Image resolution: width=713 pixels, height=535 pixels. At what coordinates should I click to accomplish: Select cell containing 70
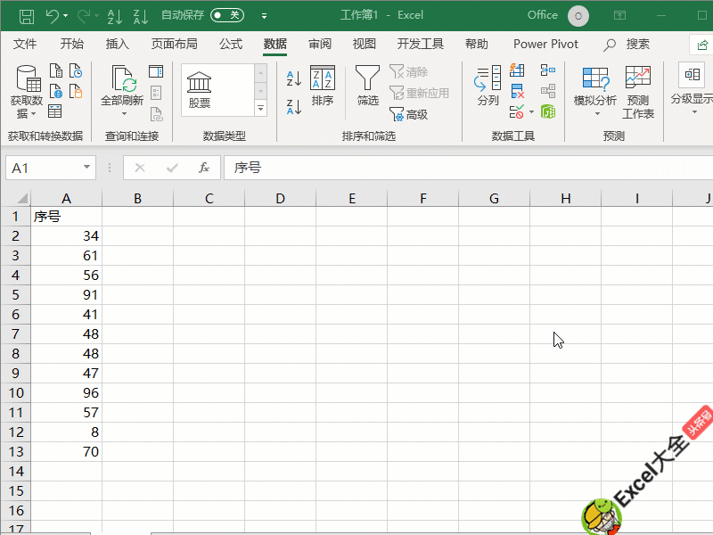[x=66, y=451]
